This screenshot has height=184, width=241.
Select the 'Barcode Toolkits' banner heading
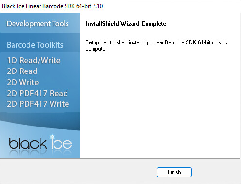click(x=35, y=45)
